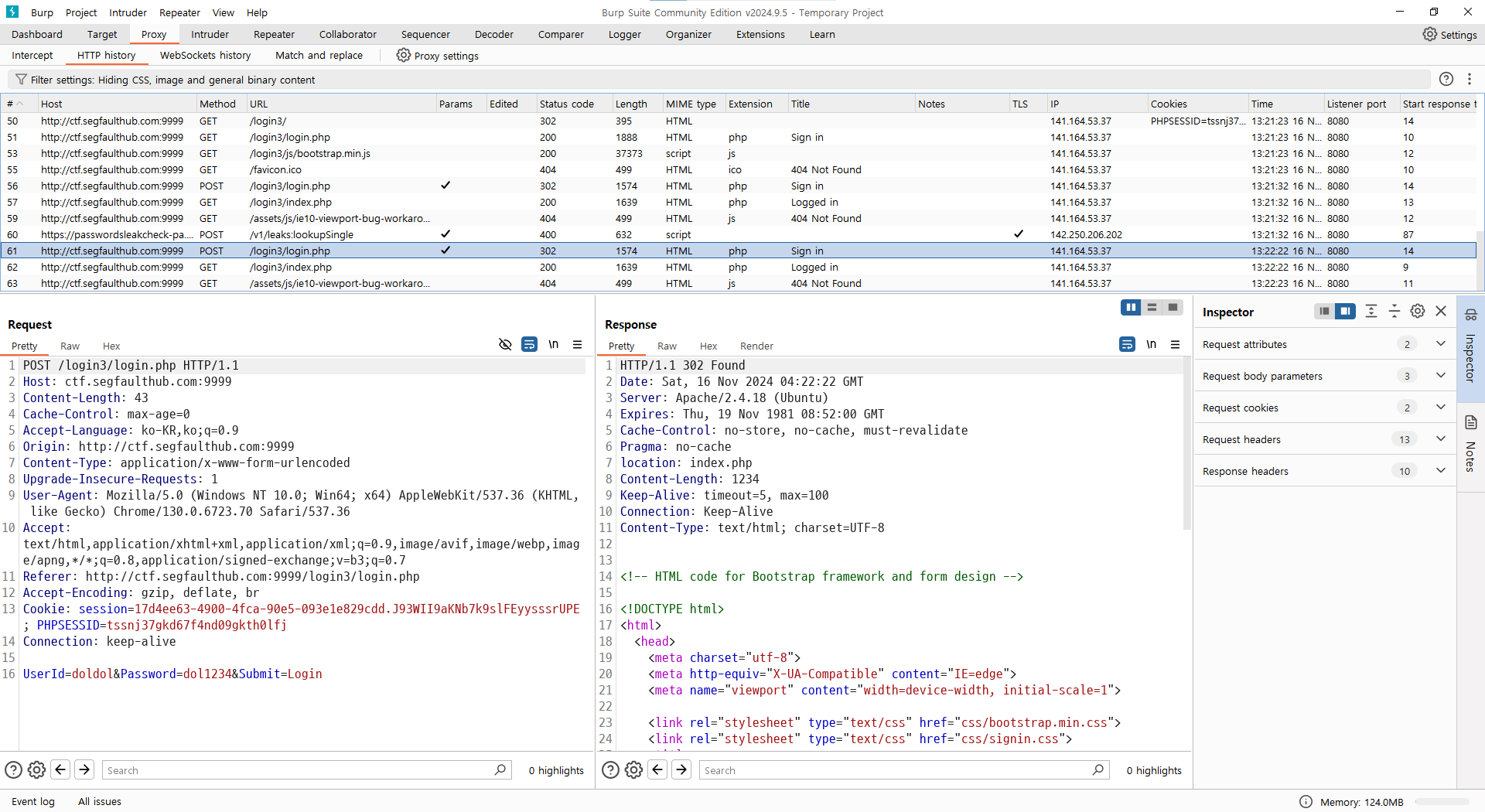Open WebSockets history sub-tab

click(x=205, y=56)
